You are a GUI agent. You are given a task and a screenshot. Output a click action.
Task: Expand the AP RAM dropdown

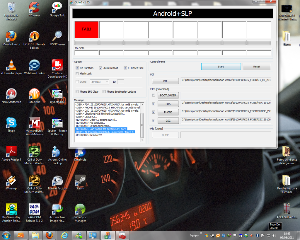point(99,82)
